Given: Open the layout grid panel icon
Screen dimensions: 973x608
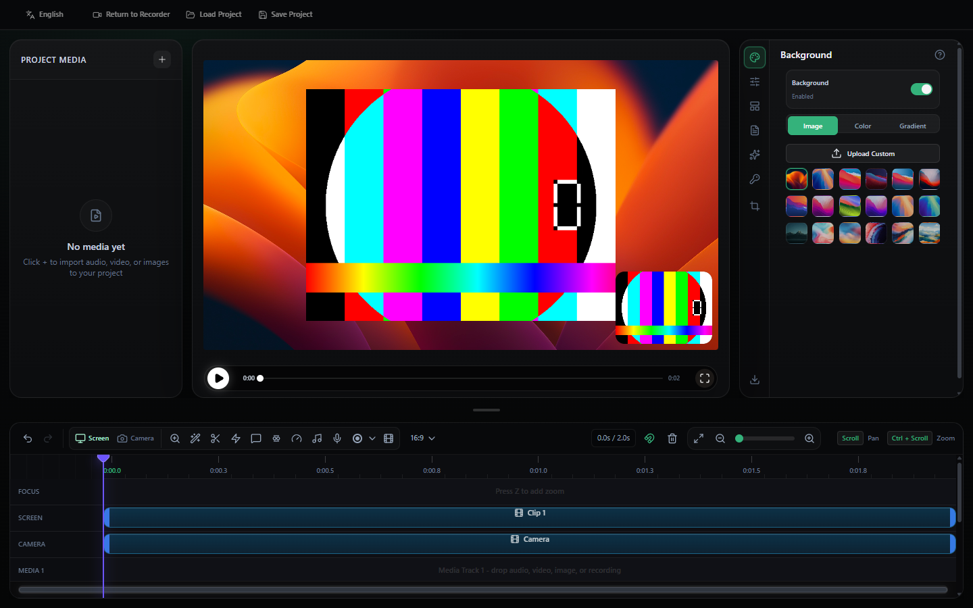Looking at the screenshot, I should click(x=755, y=106).
